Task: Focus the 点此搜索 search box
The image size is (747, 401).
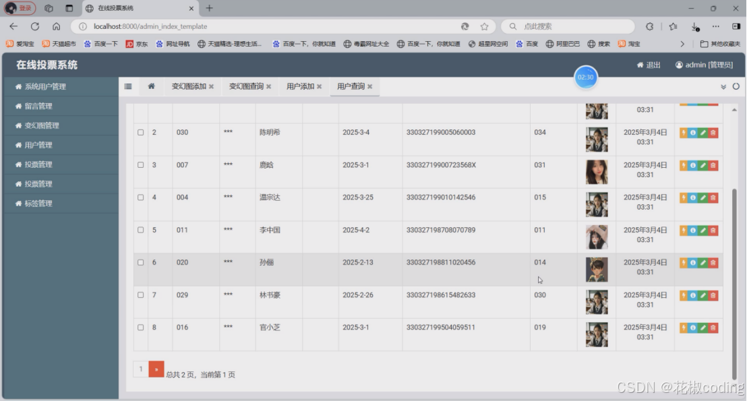Action: click(567, 26)
